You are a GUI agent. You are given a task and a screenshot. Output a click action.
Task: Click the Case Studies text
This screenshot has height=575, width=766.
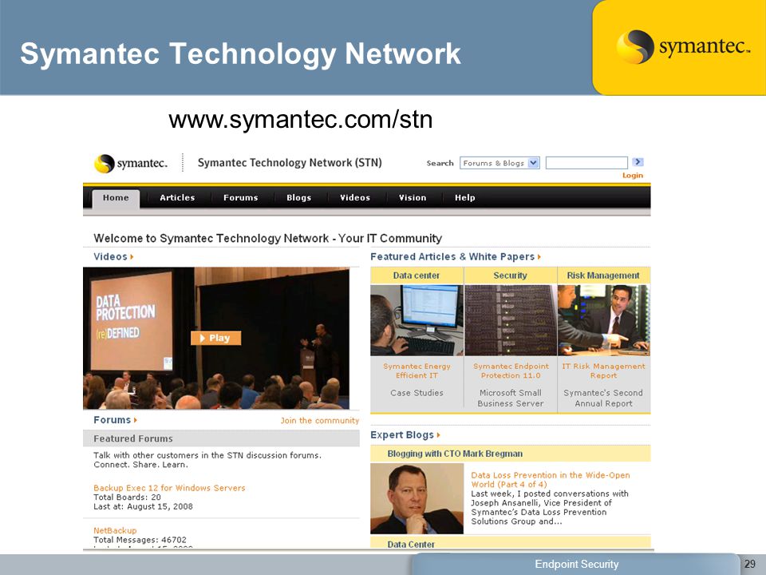click(x=417, y=393)
